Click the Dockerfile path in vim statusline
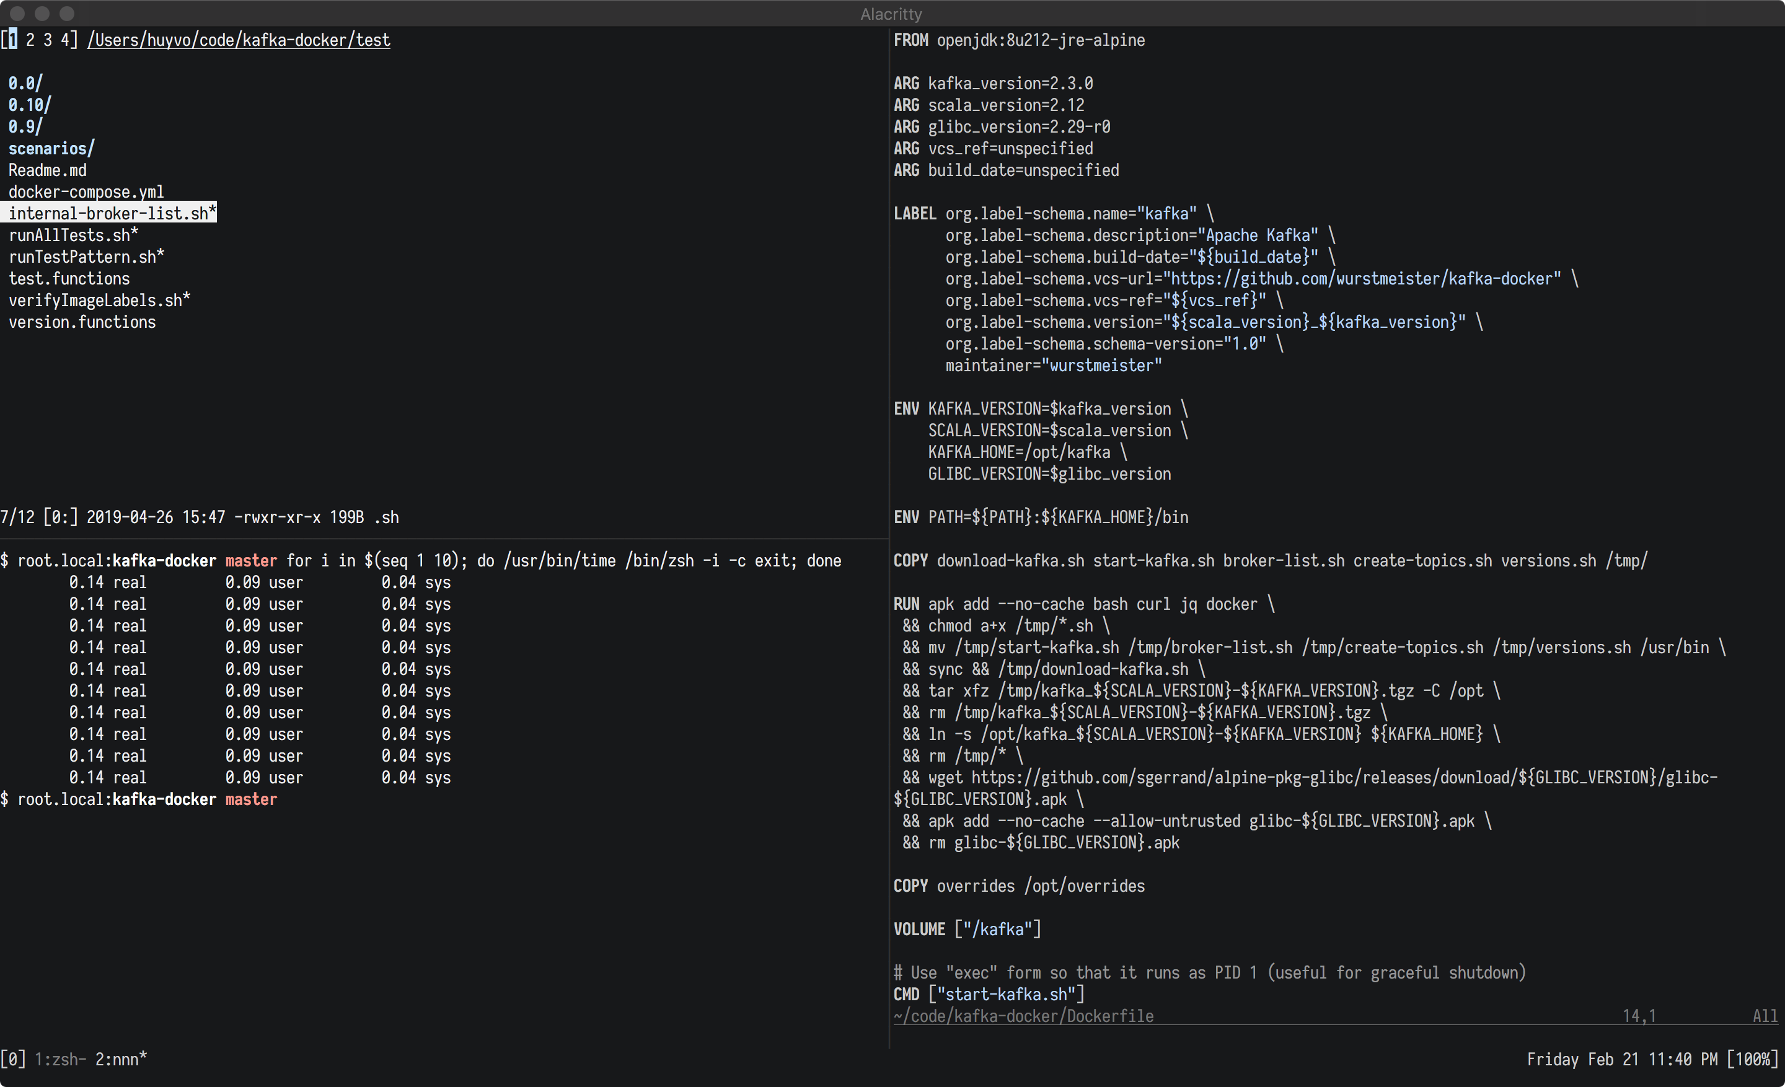Image resolution: width=1785 pixels, height=1087 pixels. pyautogui.click(x=1023, y=1016)
